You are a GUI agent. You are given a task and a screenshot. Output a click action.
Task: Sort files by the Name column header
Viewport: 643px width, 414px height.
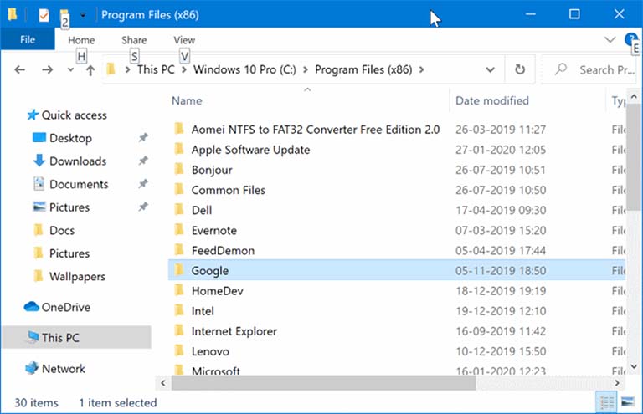coord(187,100)
